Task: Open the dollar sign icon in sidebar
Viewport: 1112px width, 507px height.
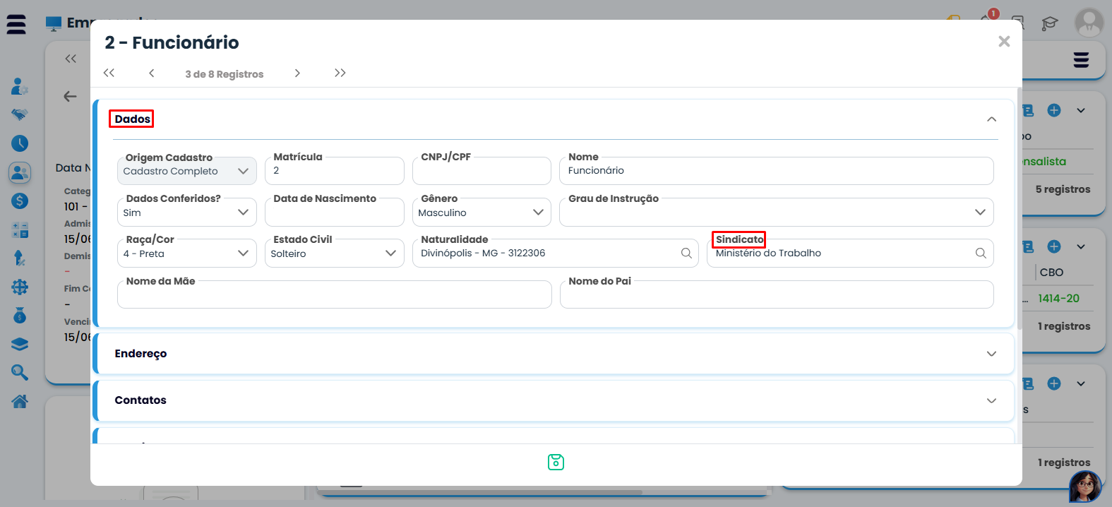Action: [20, 201]
